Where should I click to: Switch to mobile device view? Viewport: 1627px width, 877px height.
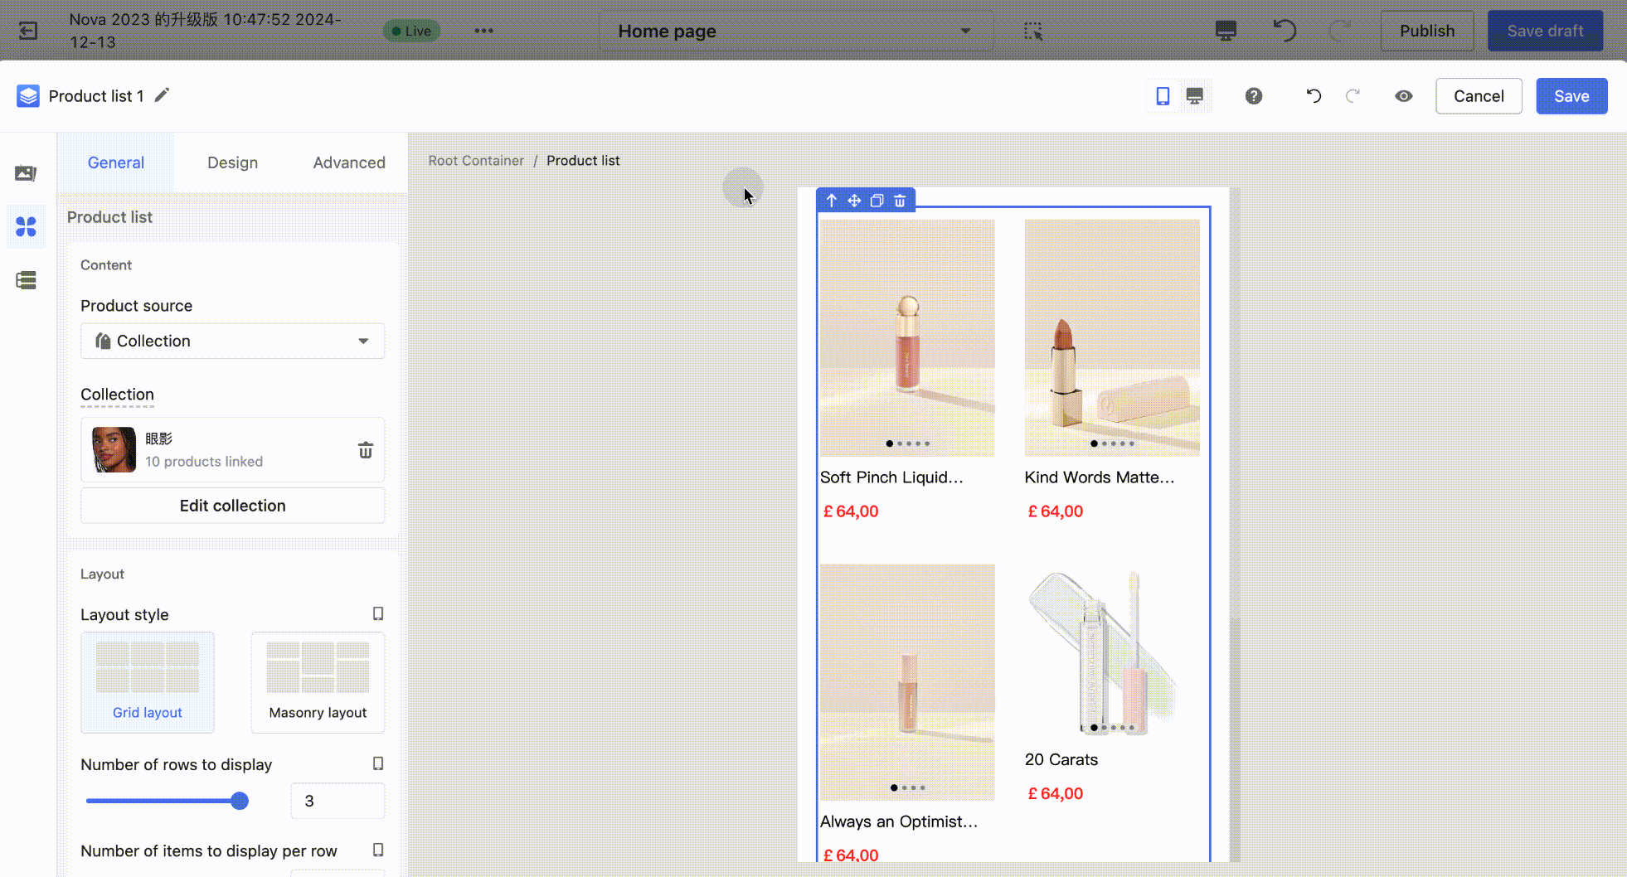(x=1163, y=96)
